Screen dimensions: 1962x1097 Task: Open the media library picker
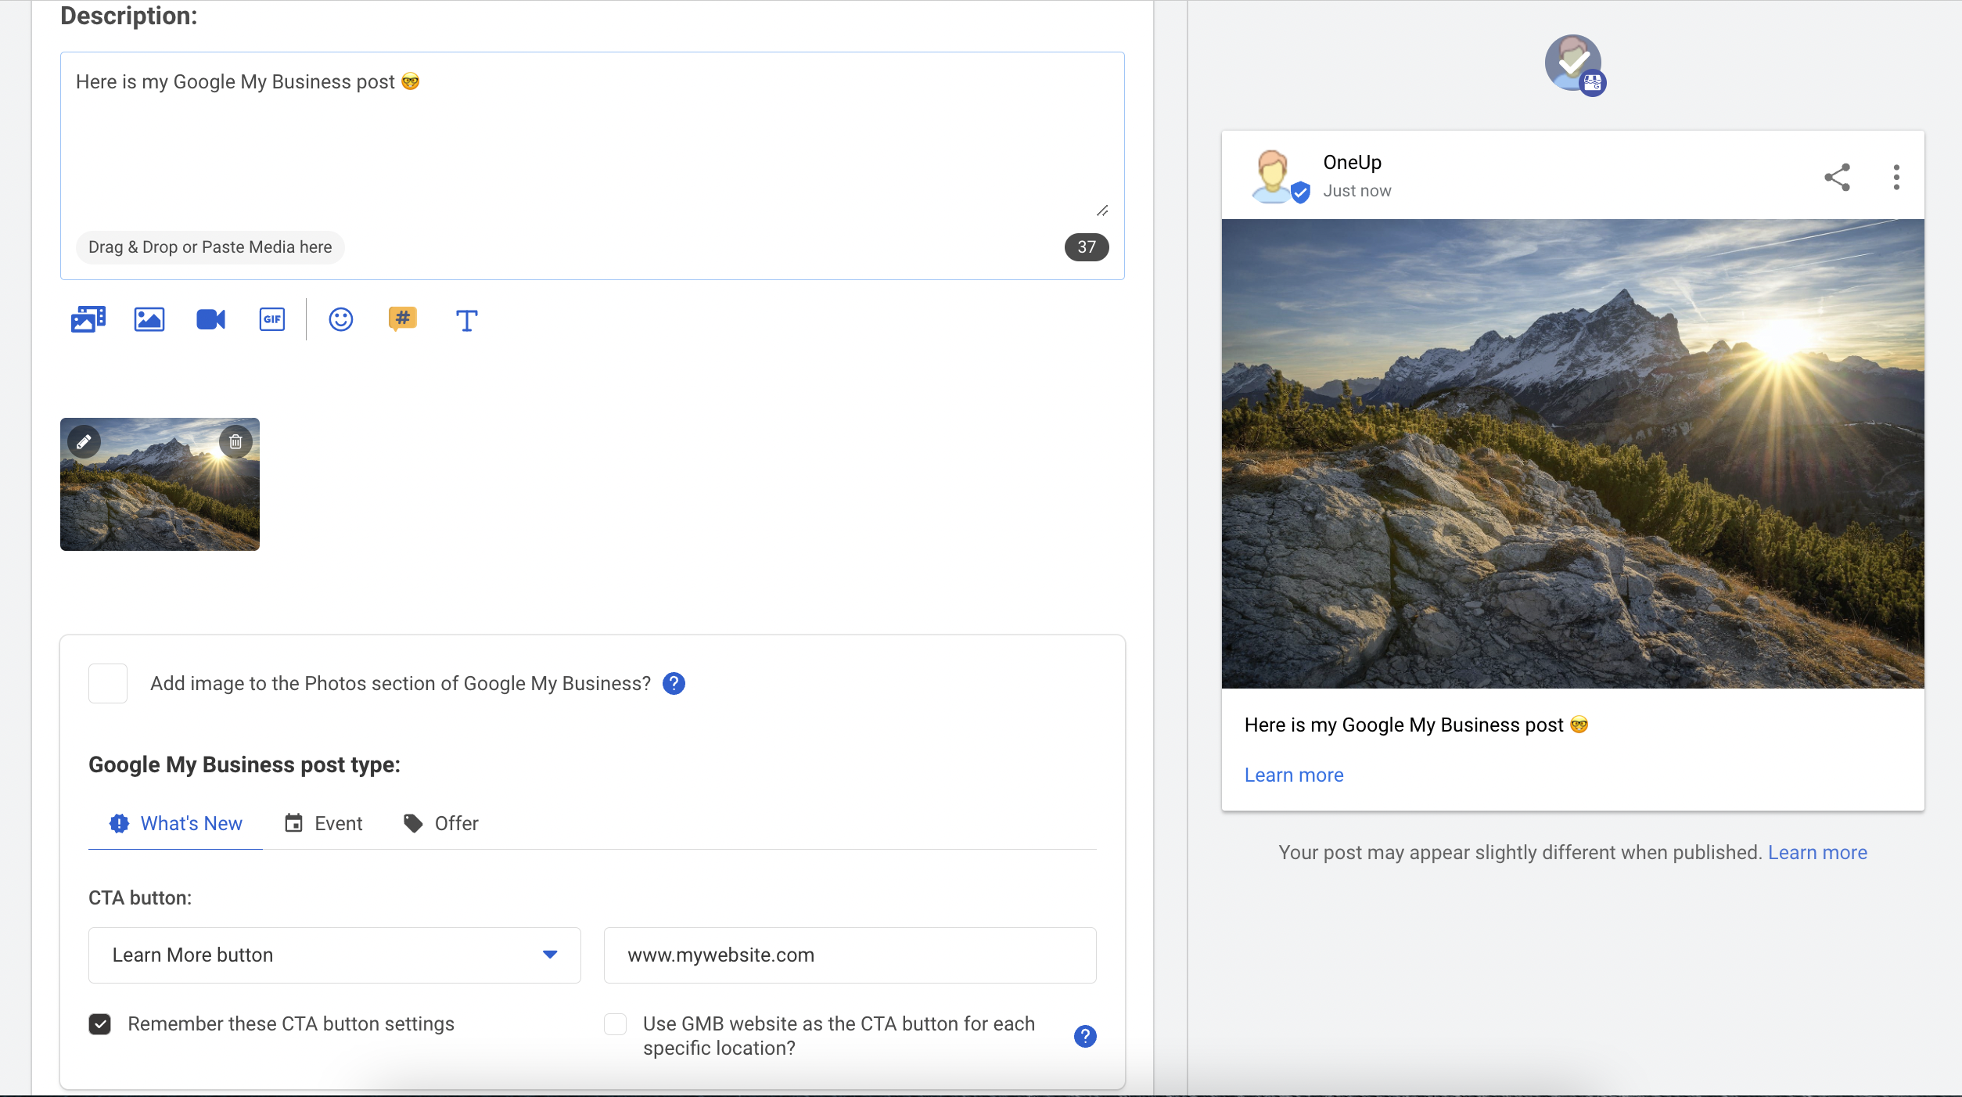click(87, 319)
